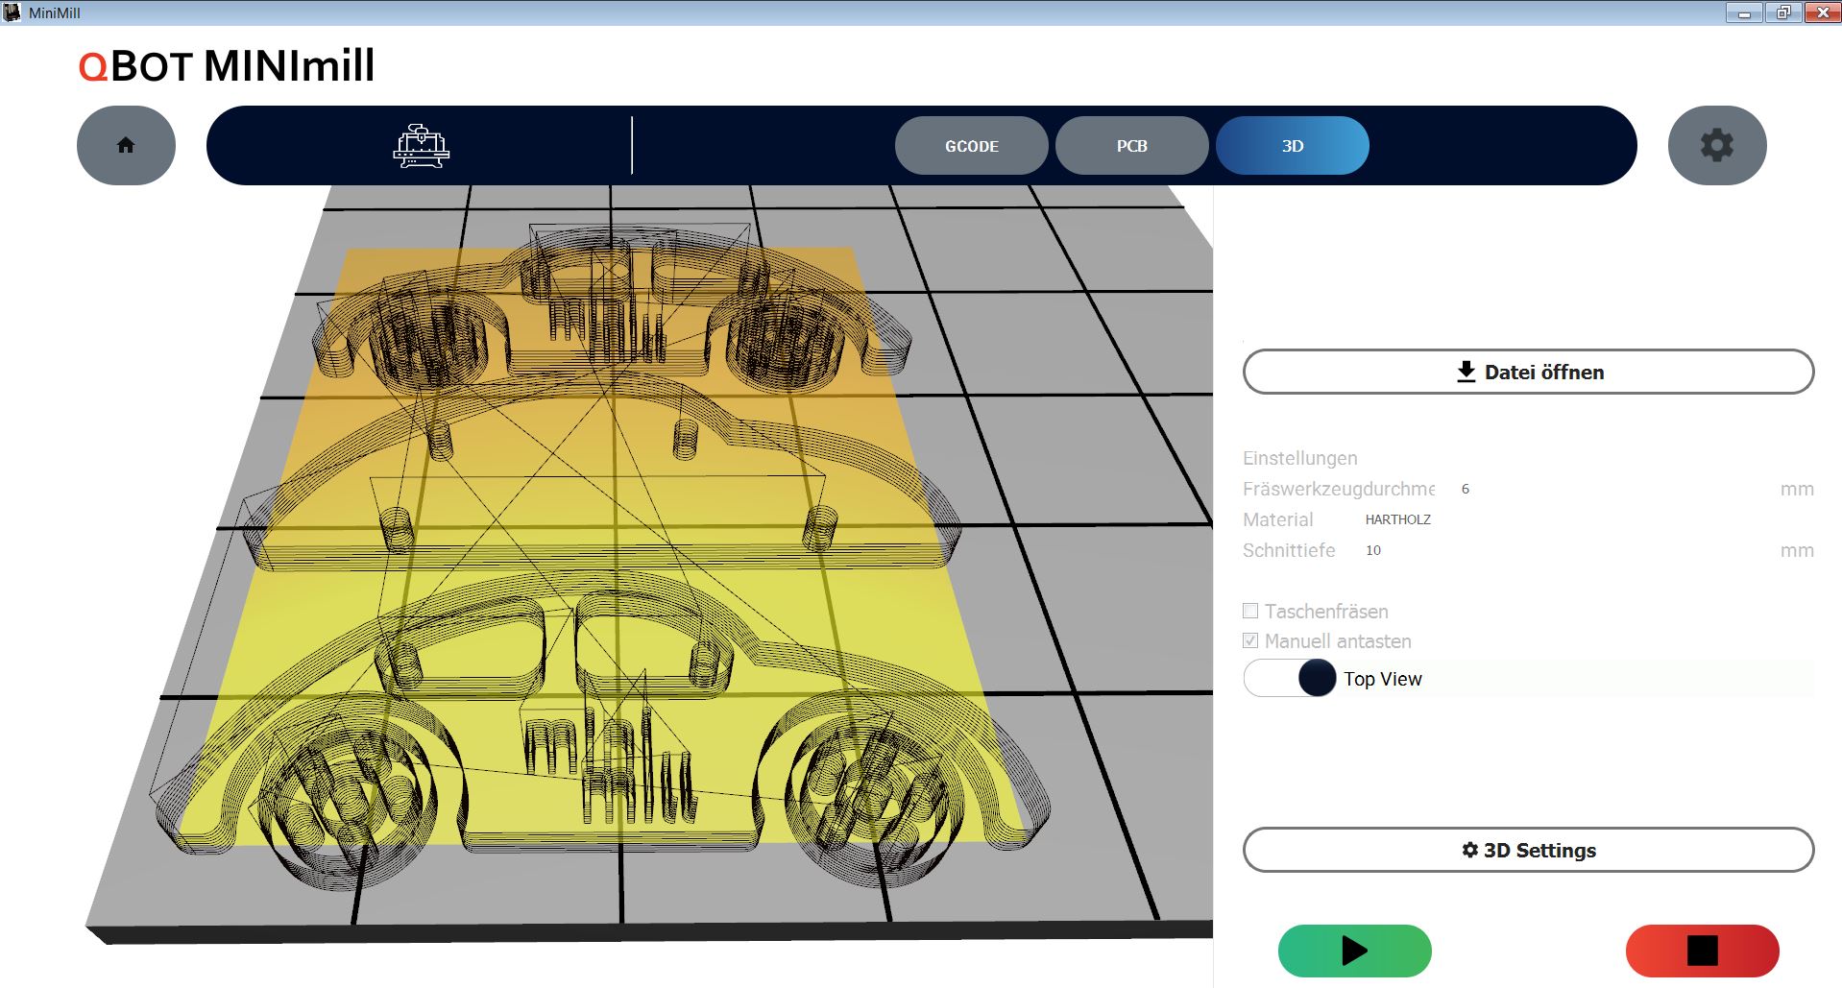The height and width of the screenshot is (988, 1842).
Task: Click the home icon button
Action: pos(126,145)
